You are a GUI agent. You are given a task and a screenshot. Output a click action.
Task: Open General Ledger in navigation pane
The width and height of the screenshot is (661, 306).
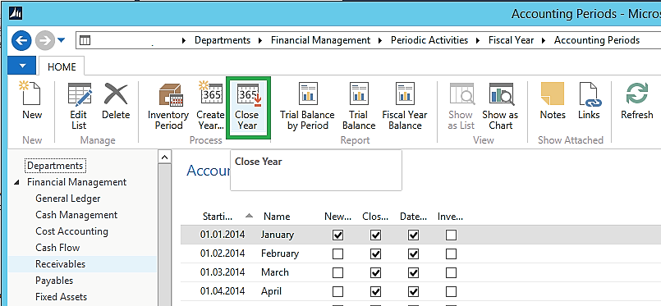68,199
